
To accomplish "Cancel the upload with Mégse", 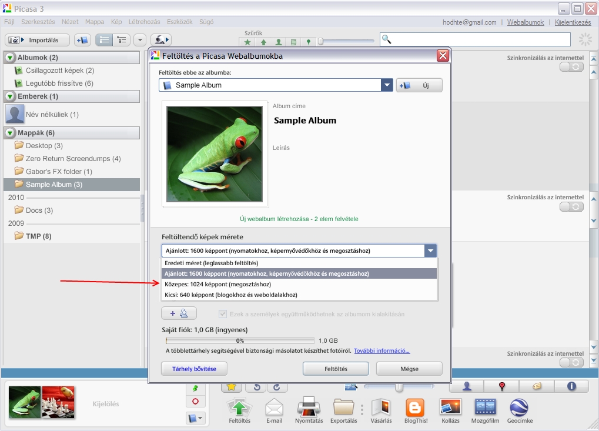I will point(409,369).
